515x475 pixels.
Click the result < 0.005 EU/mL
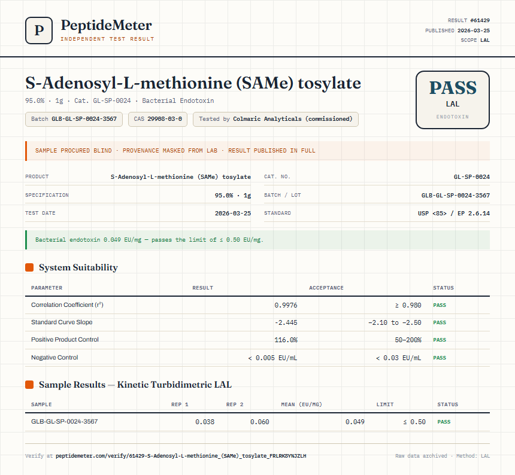(272, 358)
